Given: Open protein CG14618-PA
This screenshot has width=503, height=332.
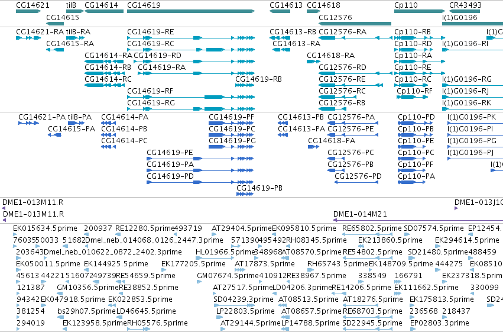Looking at the screenshot, I should (x=332, y=141).
